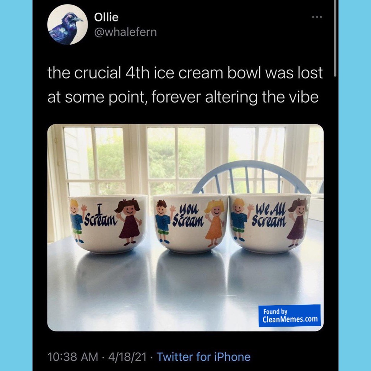Open the "Twitter for iPhone" source link
Image resolution: width=371 pixels, height=371 pixels.
pos(203,357)
